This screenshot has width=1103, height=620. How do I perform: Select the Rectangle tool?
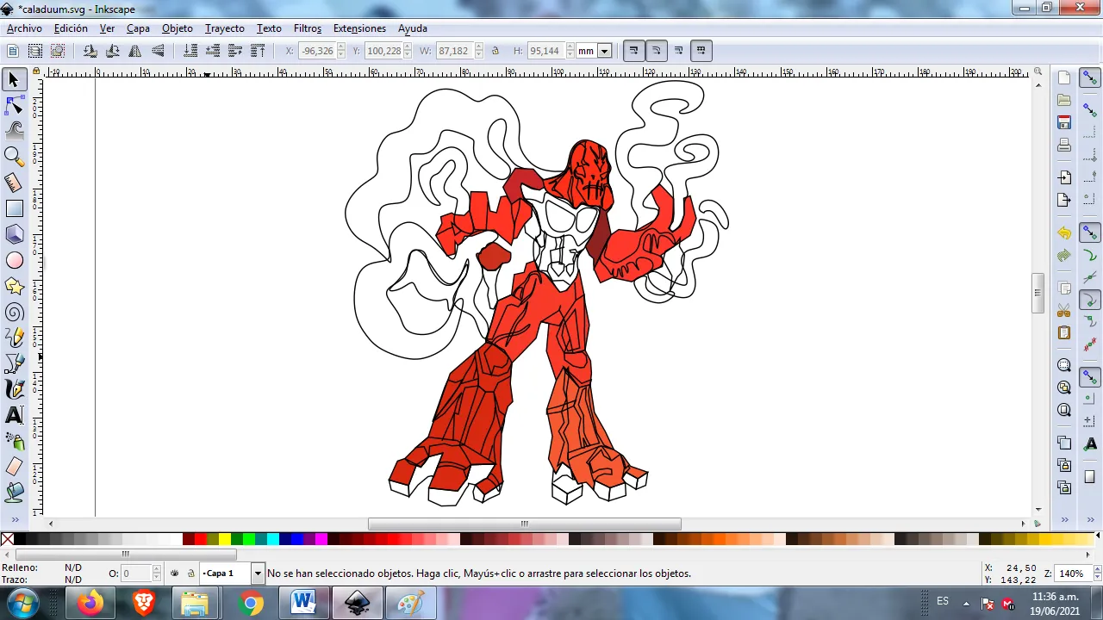(x=14, y=208)
